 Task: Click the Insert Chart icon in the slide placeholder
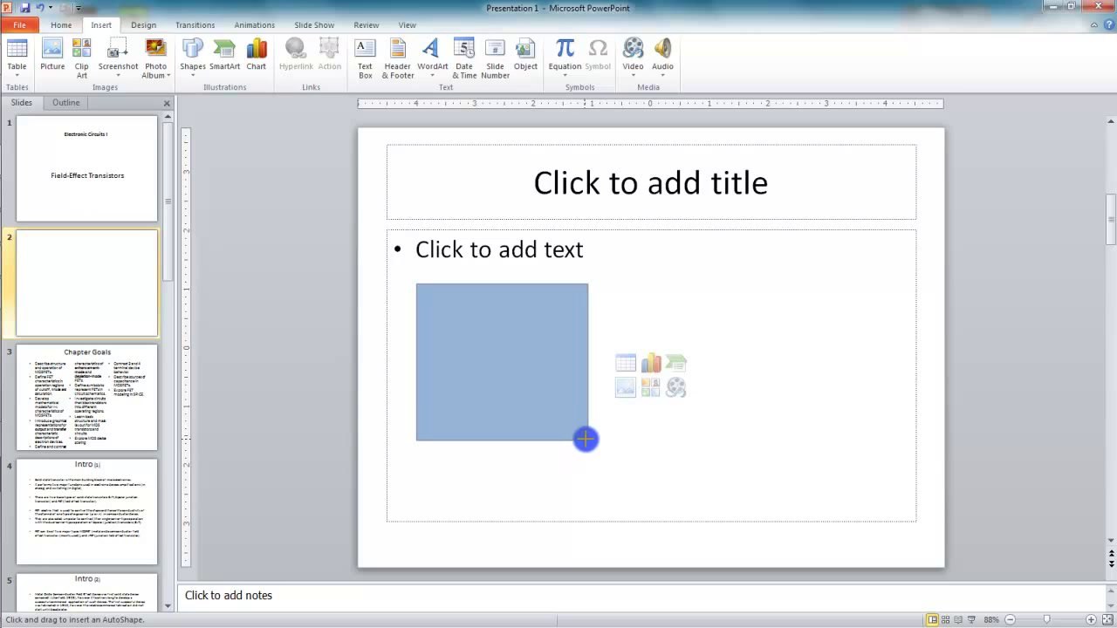[651, 363]
